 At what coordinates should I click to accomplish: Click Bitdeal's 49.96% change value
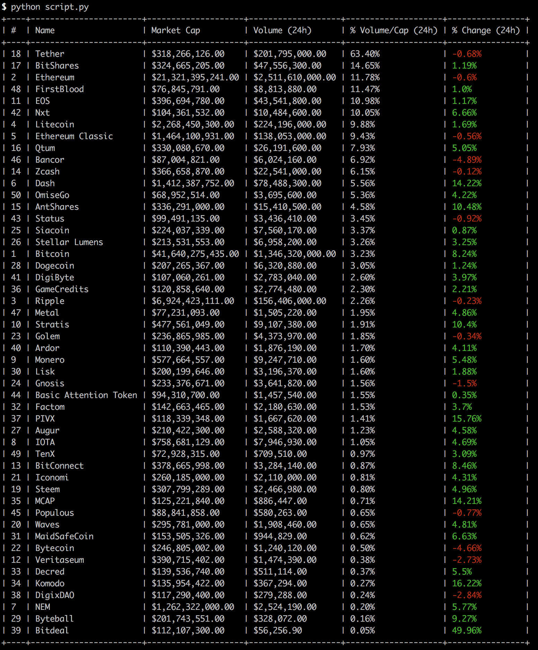467,631
